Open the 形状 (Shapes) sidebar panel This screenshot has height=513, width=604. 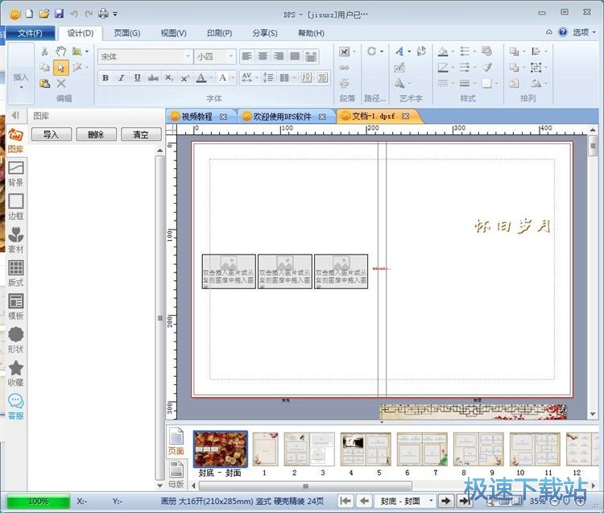tap(15, 339)
